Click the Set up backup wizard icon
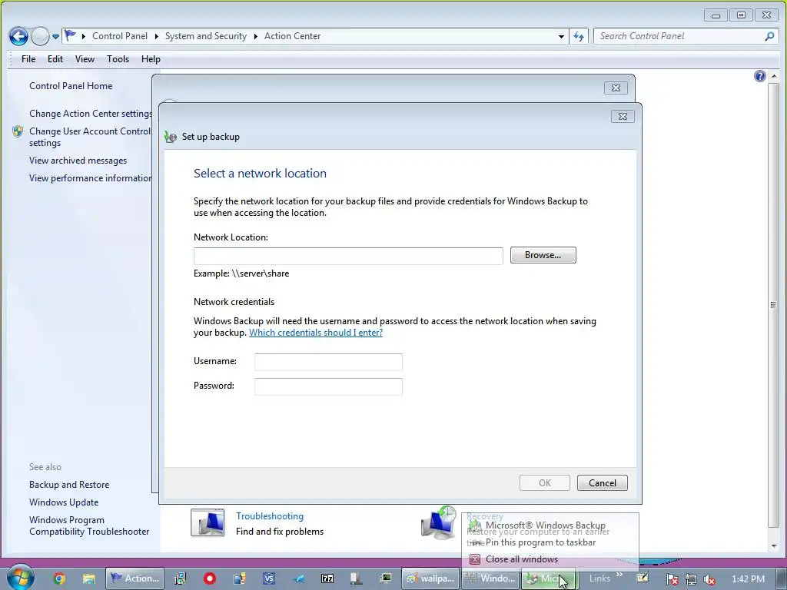The width and height of the screenshot is (787, 590). coord(171,137)
